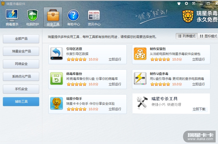
Task: Click the small lion icon in title bar
Action: 3,4
